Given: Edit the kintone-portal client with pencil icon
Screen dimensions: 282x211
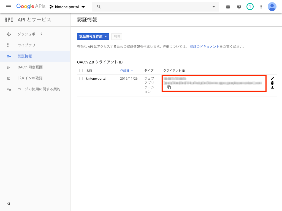Looking at the screenshot, I should click(272, 79).
